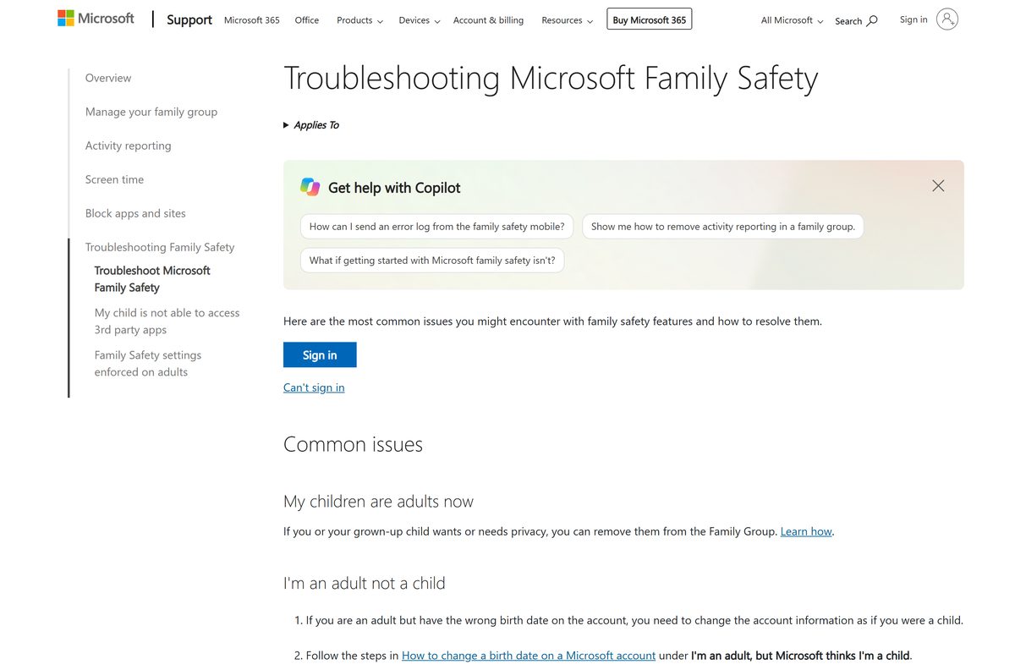This screenshot has height=670, width=1015.
Task: Select Manage your family group in sidebar
Action: coord(151,112)
